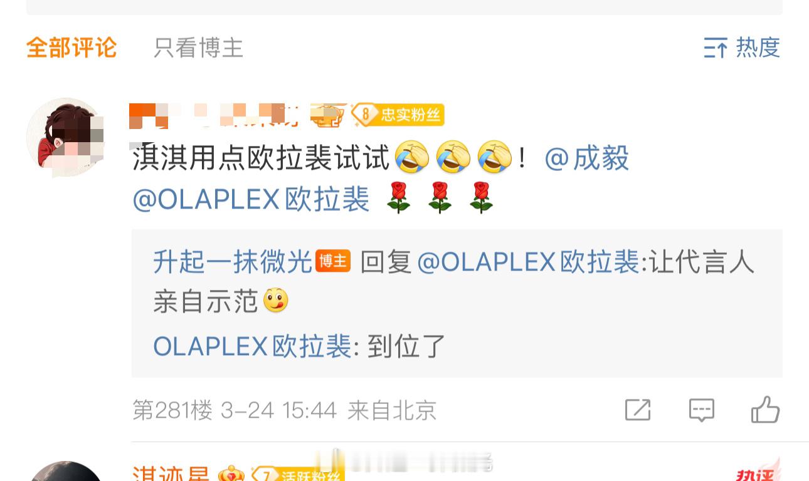Tap the 忠实粉丝 level 8 badge
Viewport: 809px width, 481px height.
pos(398,115)
